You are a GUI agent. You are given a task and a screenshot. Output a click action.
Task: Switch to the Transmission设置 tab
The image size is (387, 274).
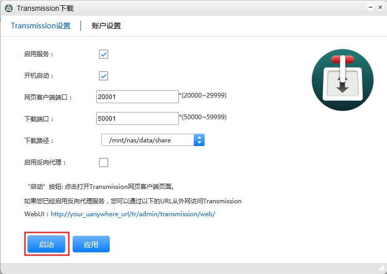click(41, 26)
